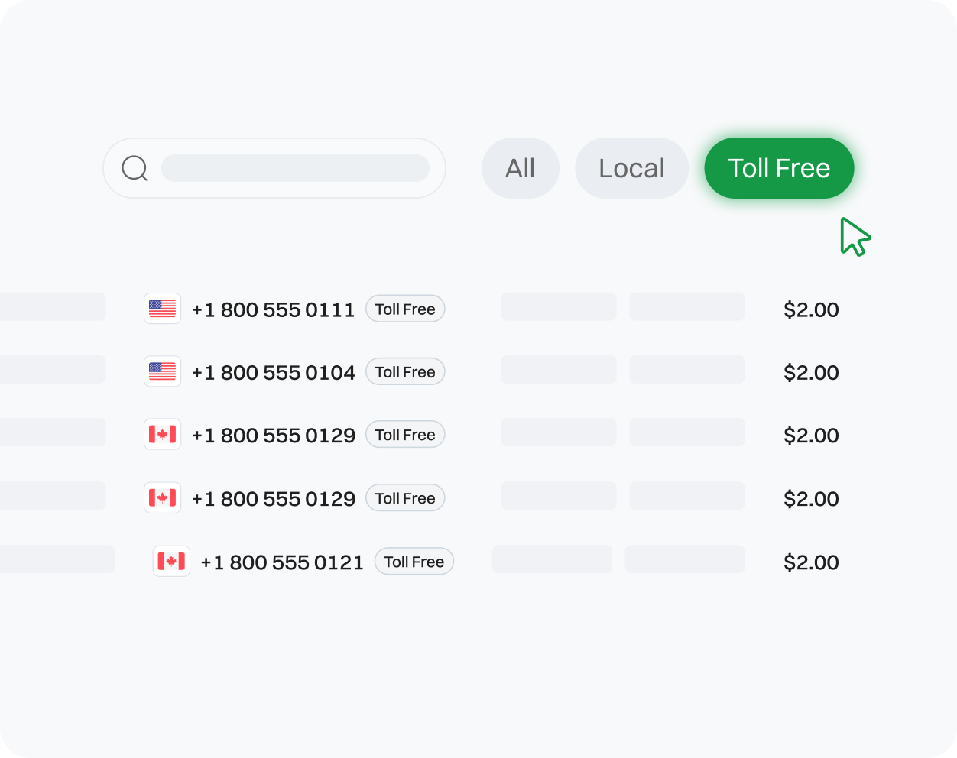Click Canada flag in the upper 0129 row
Image resolution: width=957 pixels, height=758 pixels.
pos(163,435)
